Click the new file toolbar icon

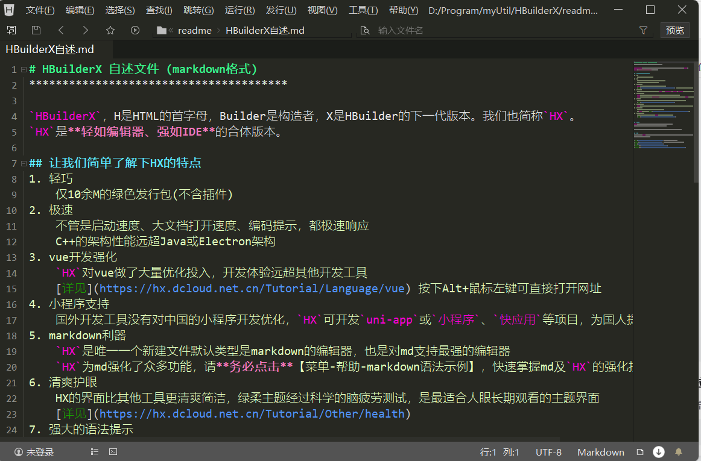click(11, 30)
